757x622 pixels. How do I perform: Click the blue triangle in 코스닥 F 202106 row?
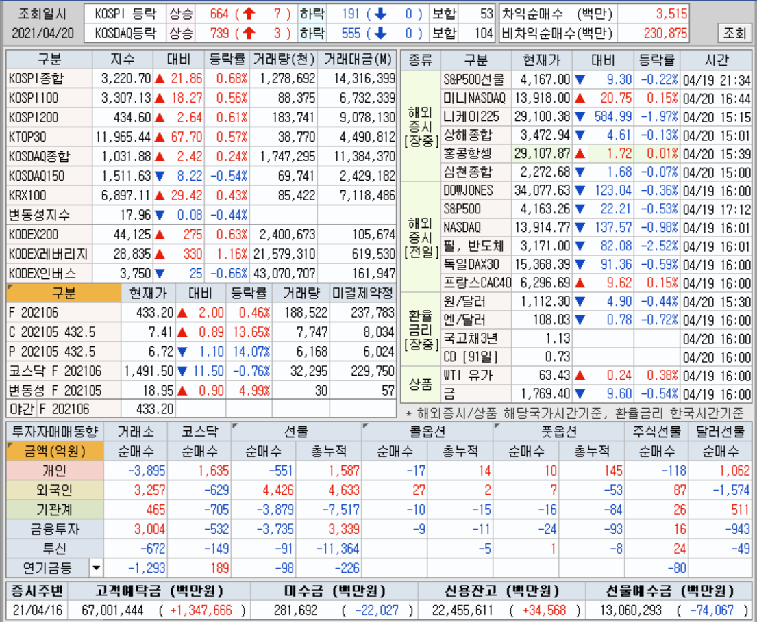click(182, 371)
